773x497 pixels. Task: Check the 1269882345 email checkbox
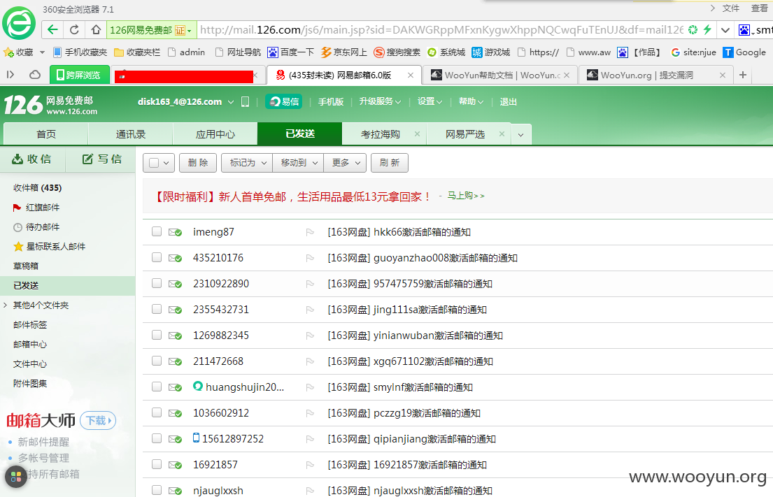(x=157, y=335)
